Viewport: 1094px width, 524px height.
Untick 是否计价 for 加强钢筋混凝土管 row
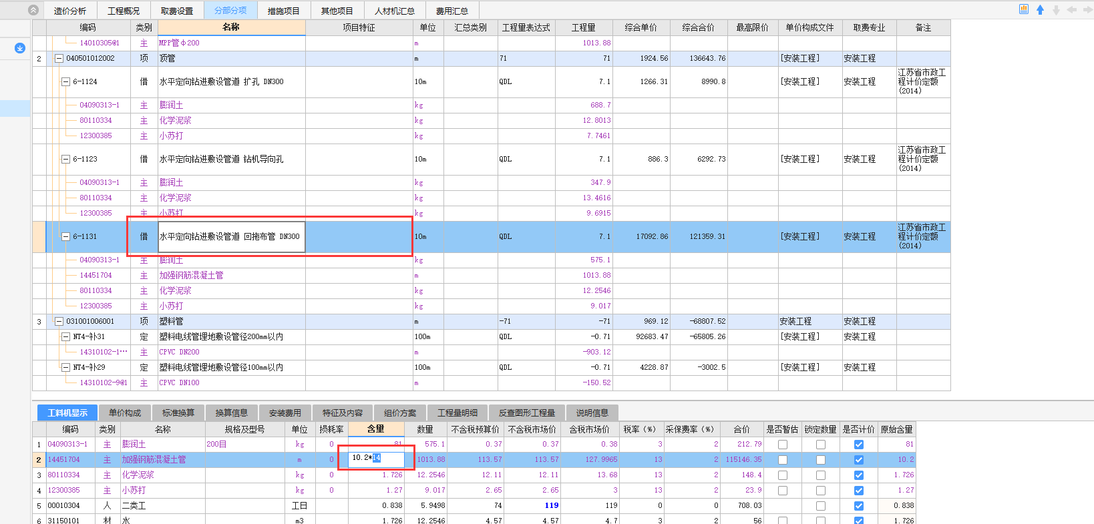(x=859, y=460)
